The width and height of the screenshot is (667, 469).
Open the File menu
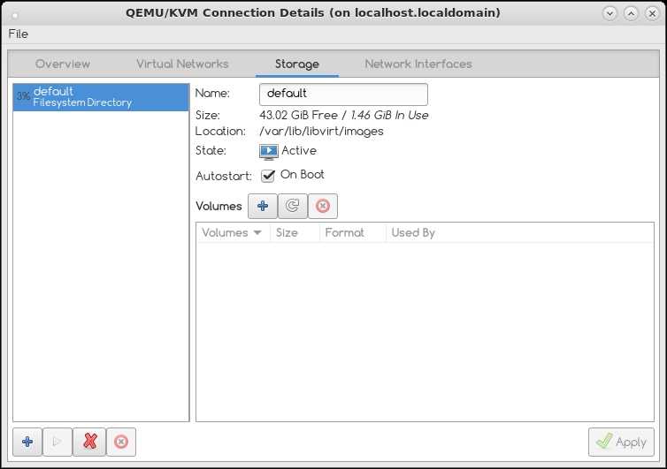19,34
